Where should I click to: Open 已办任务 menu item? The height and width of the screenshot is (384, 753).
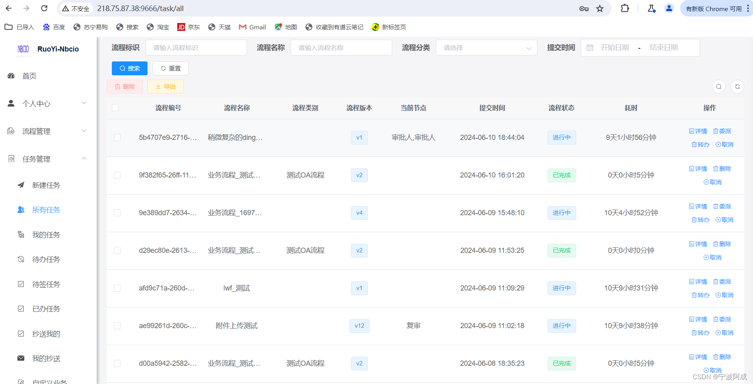coord(48,309)
